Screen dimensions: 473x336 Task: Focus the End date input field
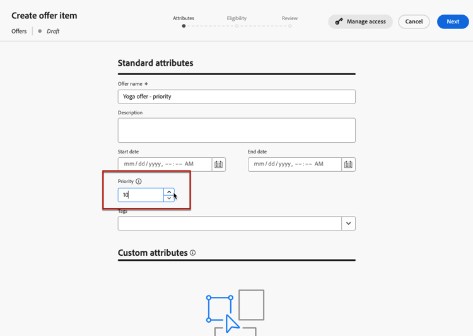(x=295, y=164)
